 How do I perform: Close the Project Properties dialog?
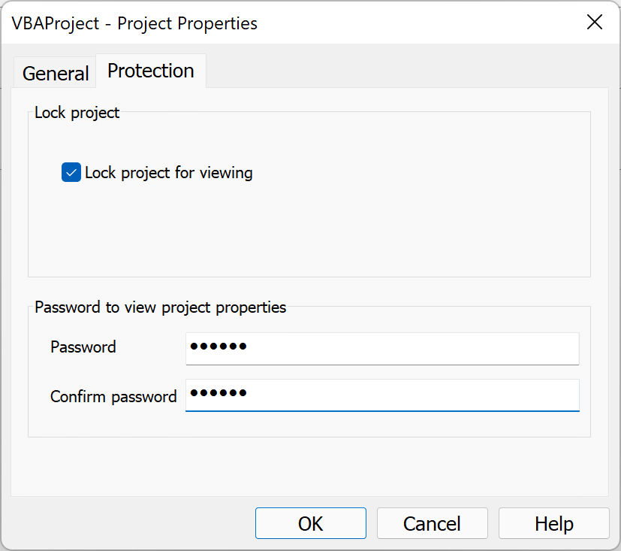594,23
